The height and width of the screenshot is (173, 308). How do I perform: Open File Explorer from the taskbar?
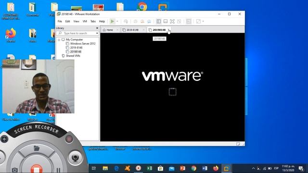click(105, 168)
